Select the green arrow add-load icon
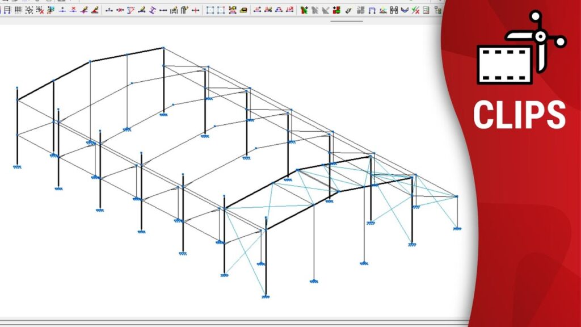 click(x=304, y=10)
